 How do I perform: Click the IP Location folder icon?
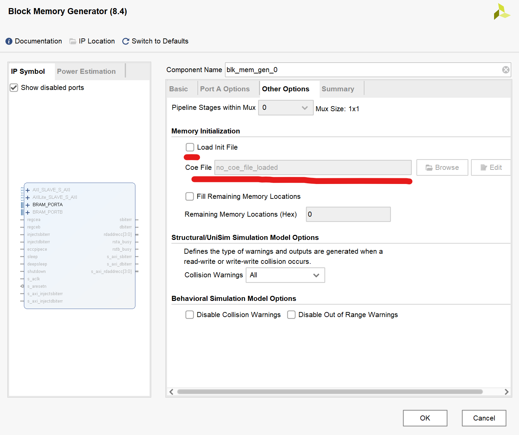73,41
